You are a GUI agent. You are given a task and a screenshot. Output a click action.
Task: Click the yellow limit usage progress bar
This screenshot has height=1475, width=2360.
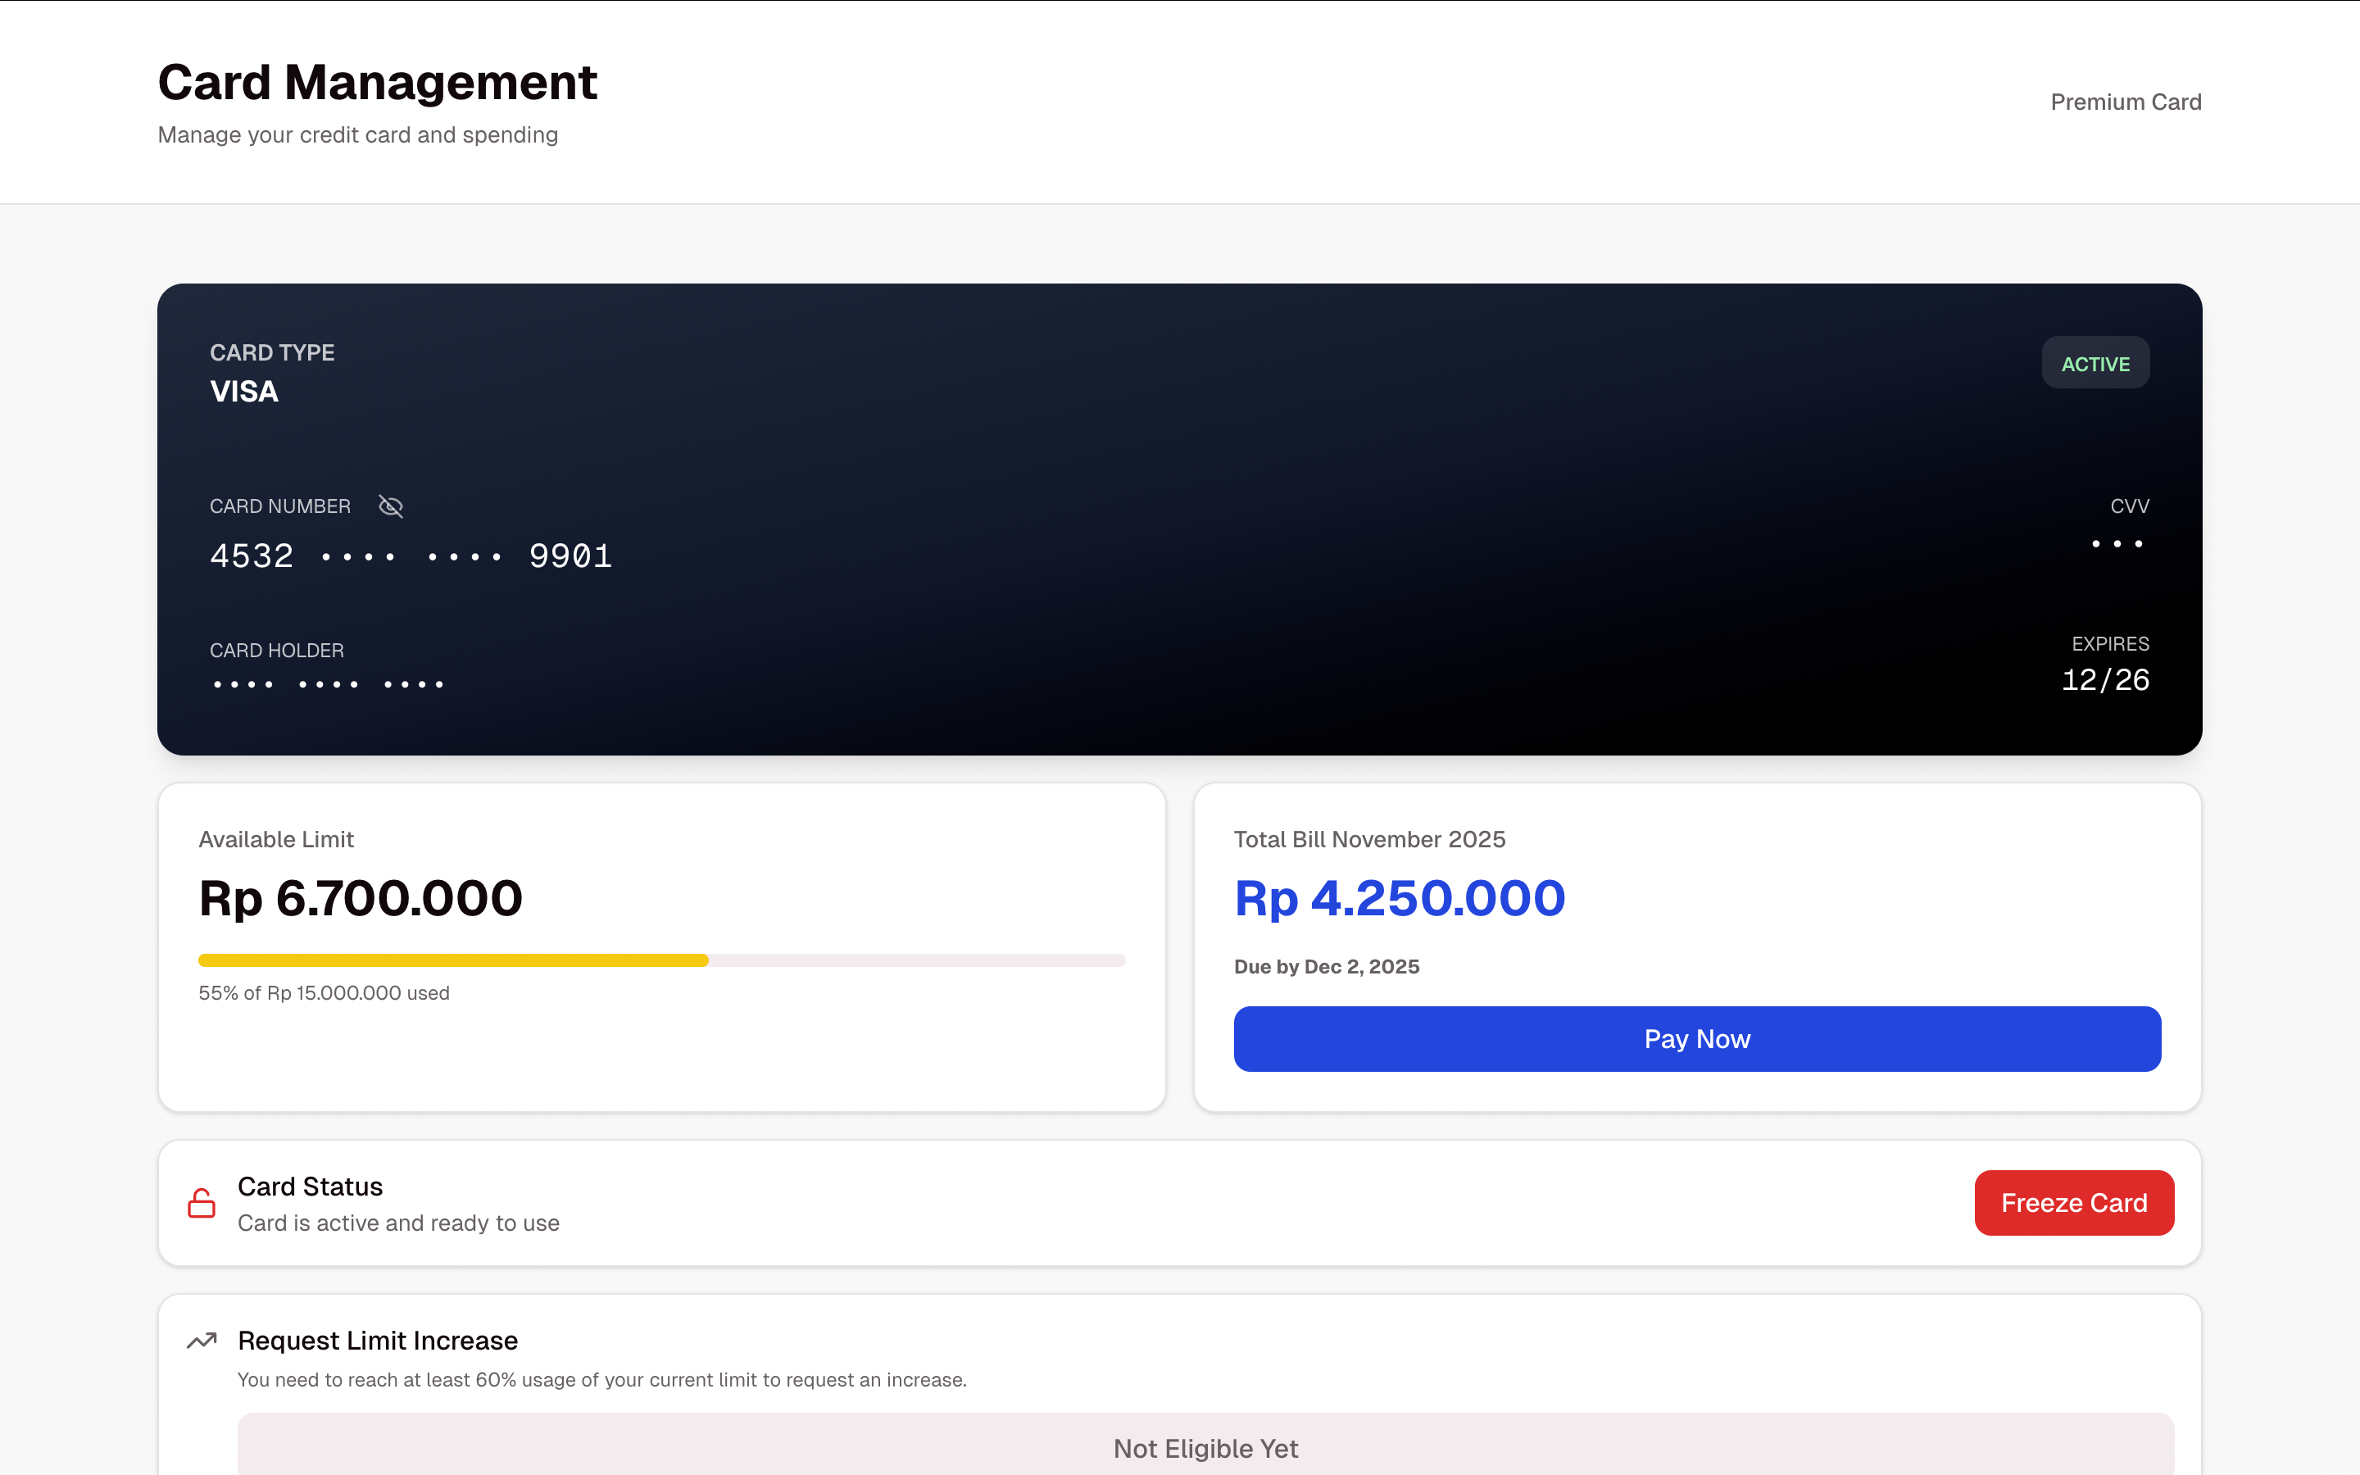click(x=453, y=961)
